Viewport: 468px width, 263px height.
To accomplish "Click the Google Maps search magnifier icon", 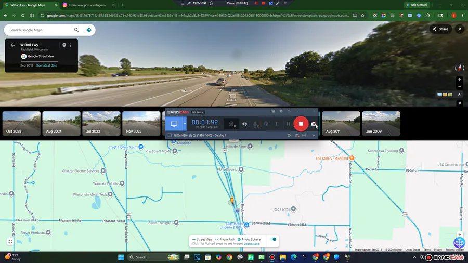I will (x=76, y=30).
